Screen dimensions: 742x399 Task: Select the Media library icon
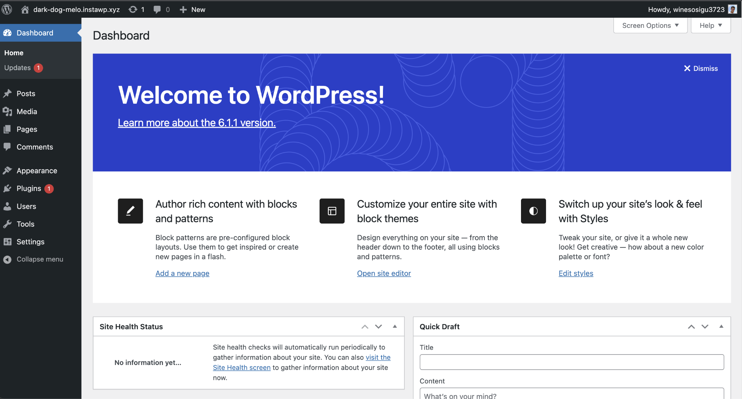coord(8,111)
